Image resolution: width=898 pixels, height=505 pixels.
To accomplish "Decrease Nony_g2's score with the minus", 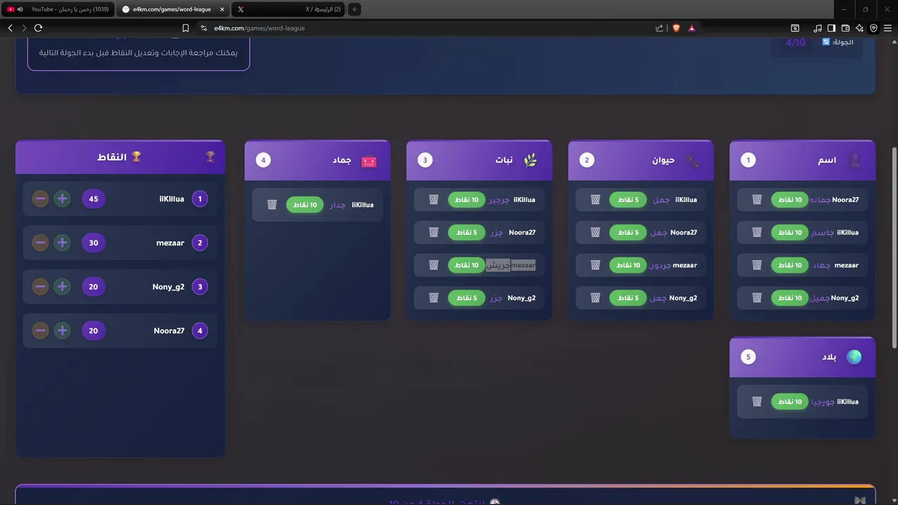I will pos(41,287).
